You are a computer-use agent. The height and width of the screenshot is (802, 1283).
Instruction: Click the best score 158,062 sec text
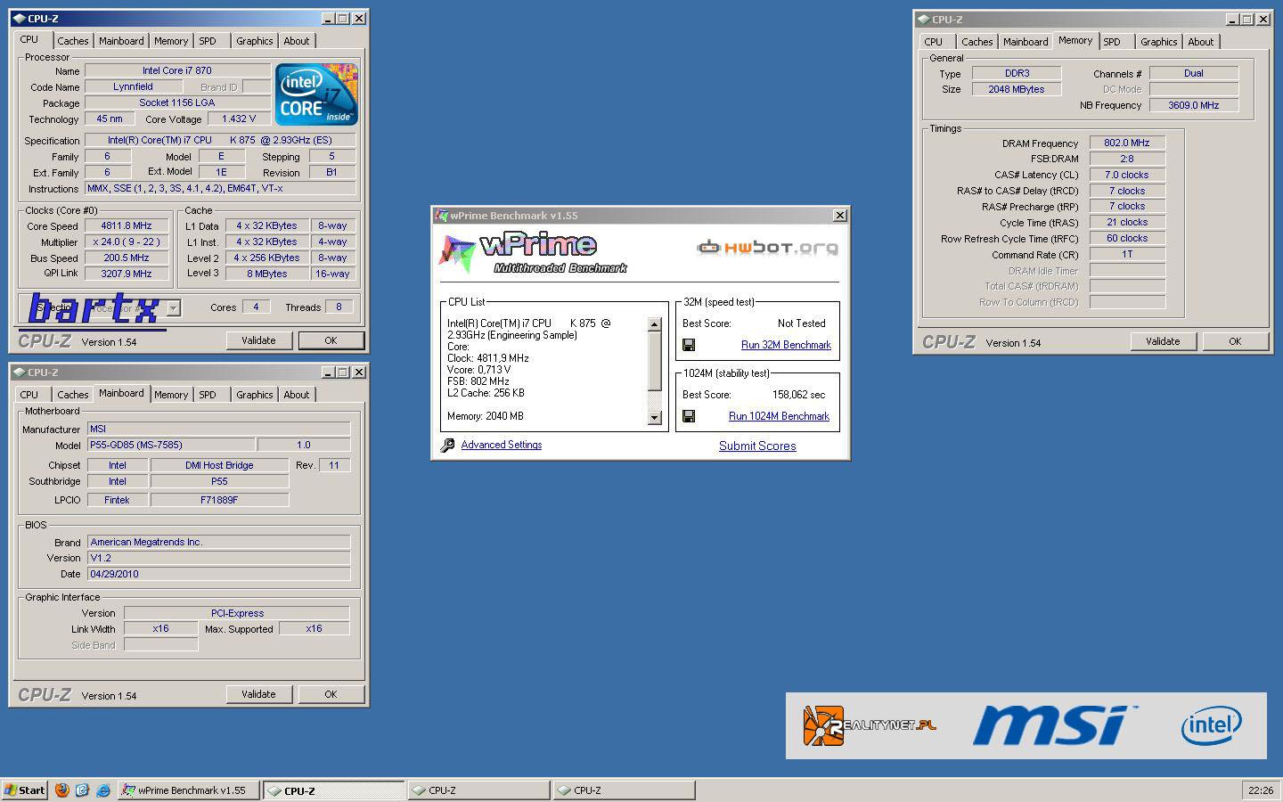coord(798,395)
